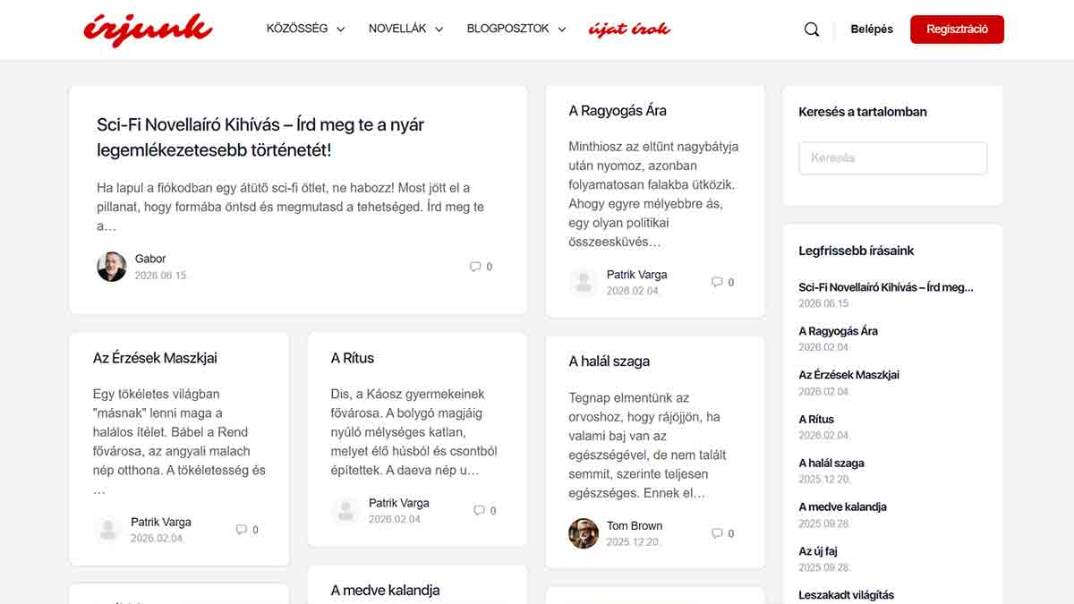Image resolution: width=1074 pixels, height=604 pixels.
Task: Expand the BLOGPOSZTOK menu chevron
Action: click(x=562, y=30)
